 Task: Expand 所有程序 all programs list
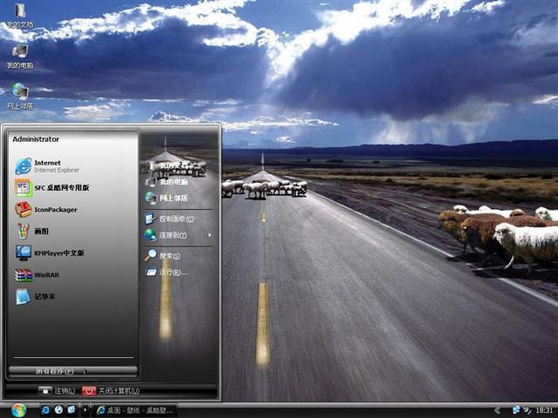73,371
